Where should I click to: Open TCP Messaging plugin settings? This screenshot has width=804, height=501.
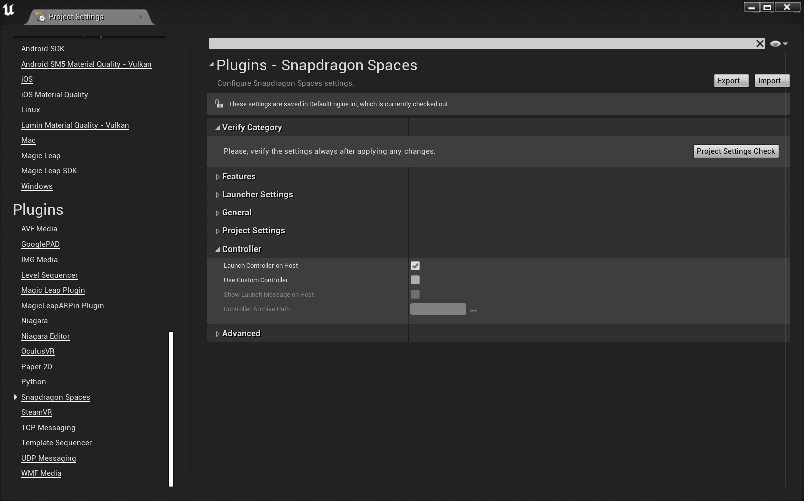[x=48, y=428]
